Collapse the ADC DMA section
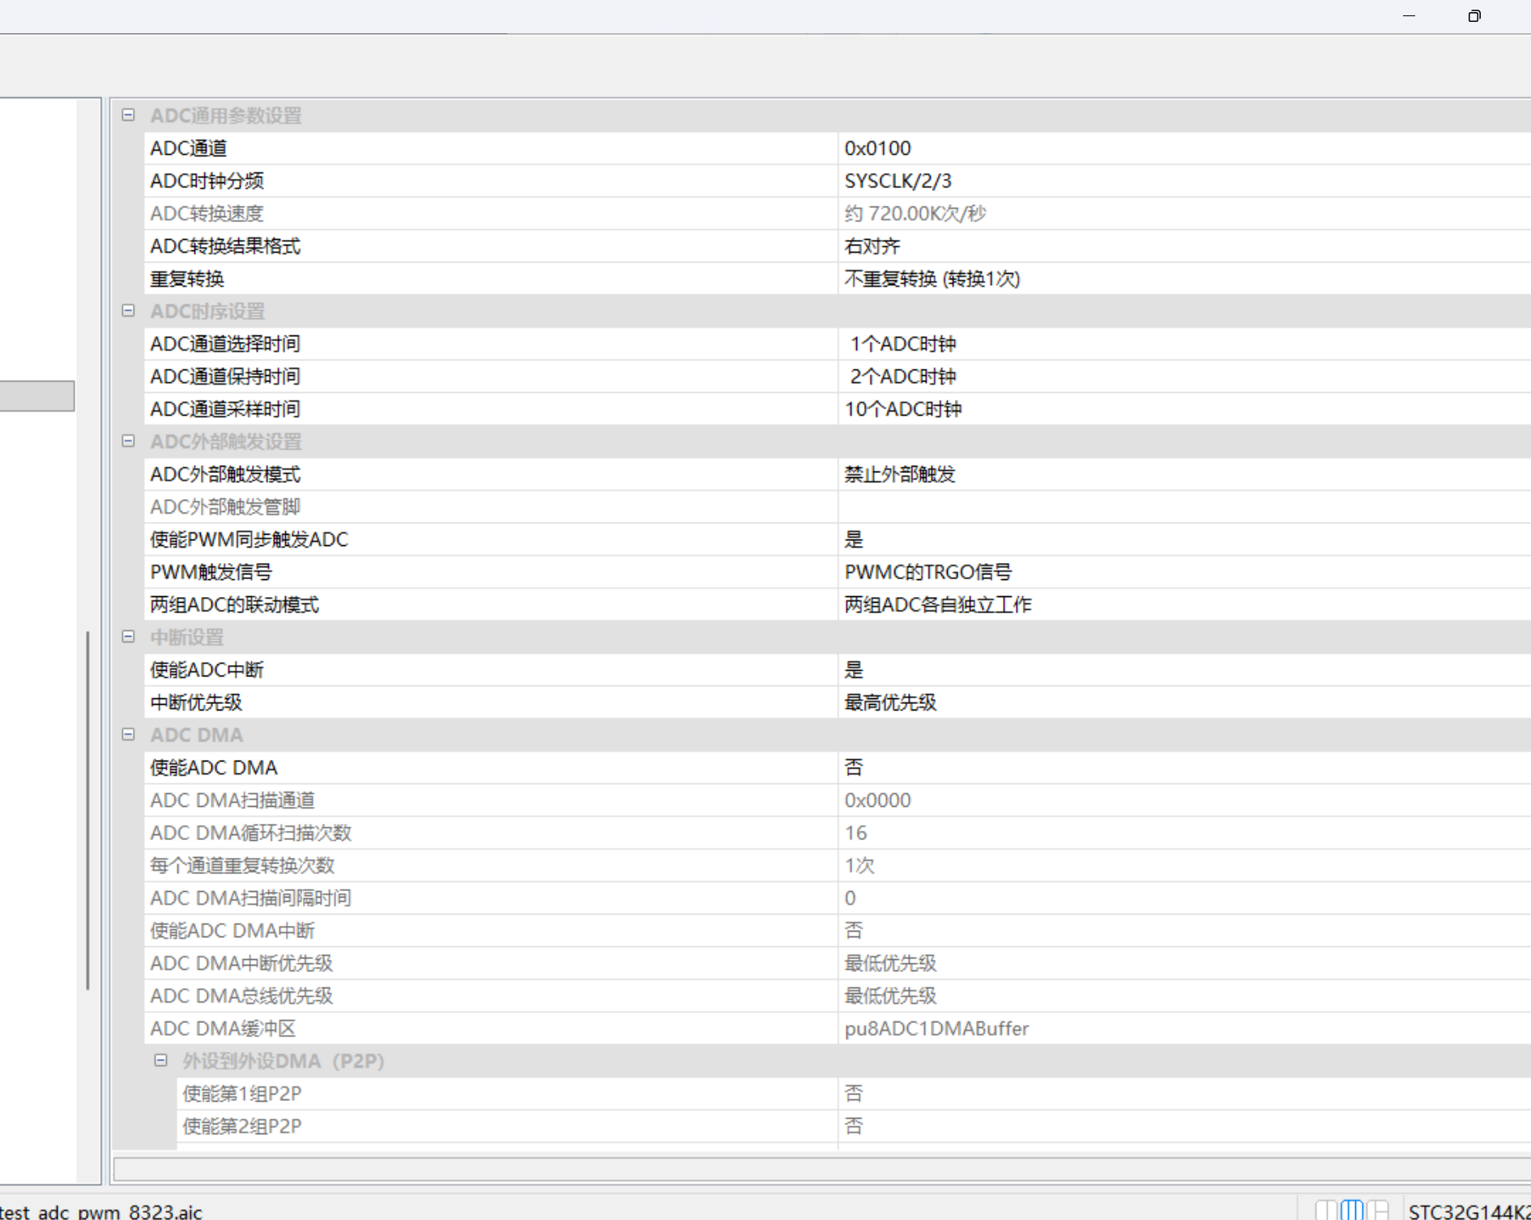The width and height of the screenshot is (1531, 1220). (x=128, y=735)
